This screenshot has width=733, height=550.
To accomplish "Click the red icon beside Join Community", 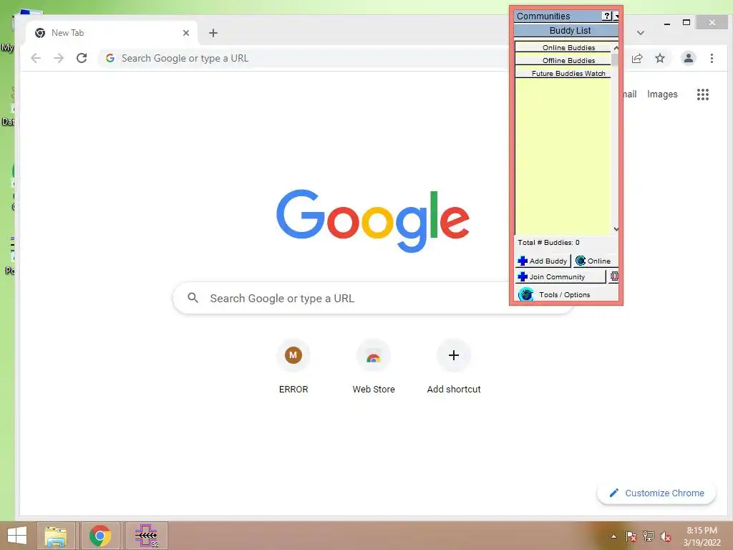I will pos(613,277).
